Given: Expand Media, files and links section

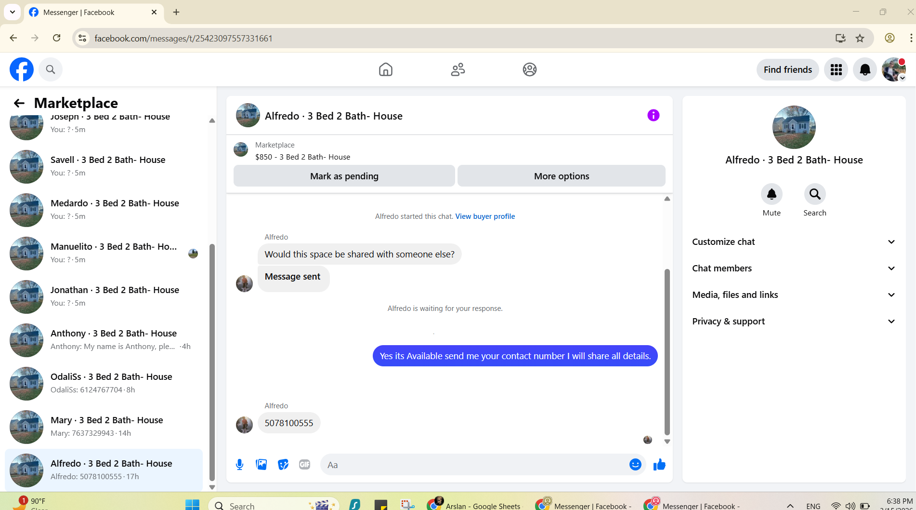Looking at the screenshot, I should 794,295.
